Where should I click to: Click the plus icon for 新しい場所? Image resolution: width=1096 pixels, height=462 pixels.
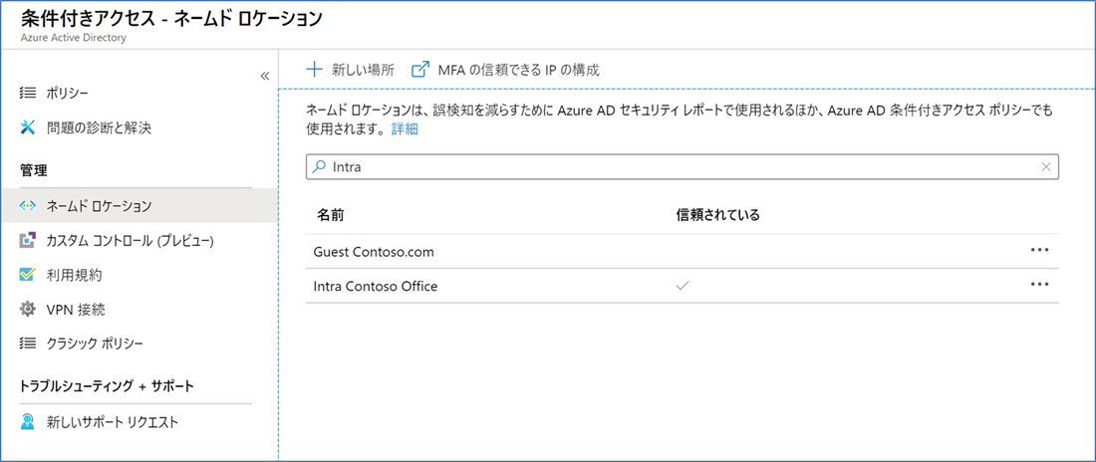315,69
